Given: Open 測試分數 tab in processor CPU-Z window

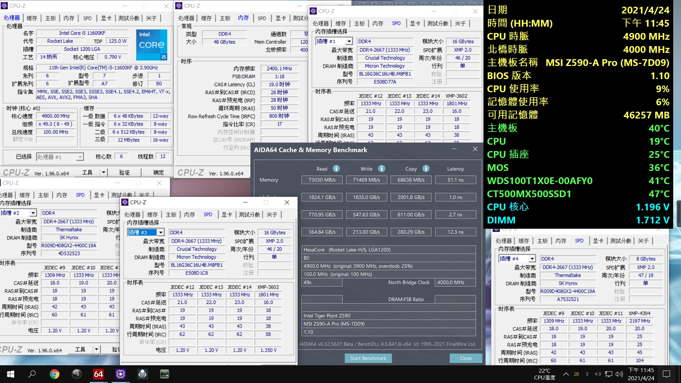Looking at the screenshot, I should (x=129, y=18).
